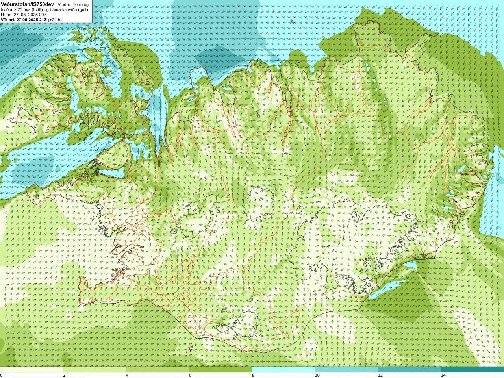Click the legend tick label "0"
The height and width of the screenshot is (378, 504).
pyautogui.click(x=2, y=375)
